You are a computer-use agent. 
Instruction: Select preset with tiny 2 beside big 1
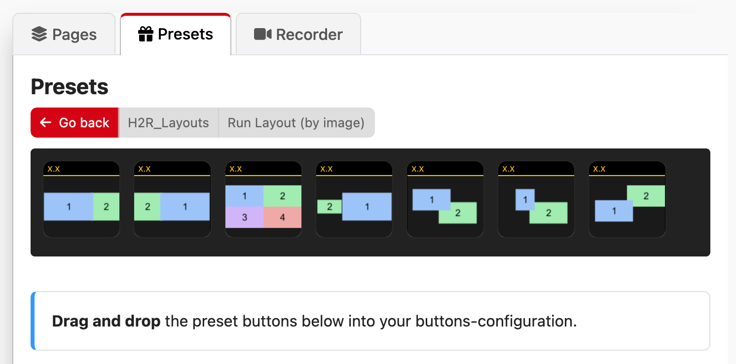tap(354, 199)
